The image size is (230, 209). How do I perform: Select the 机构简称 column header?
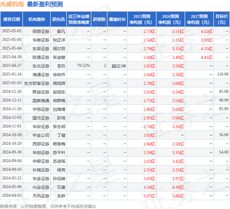37,19
